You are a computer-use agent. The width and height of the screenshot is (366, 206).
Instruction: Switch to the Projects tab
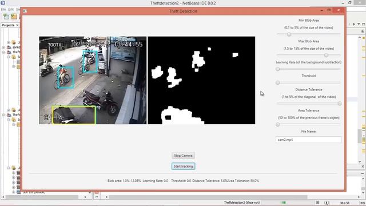tap(9, 25)
